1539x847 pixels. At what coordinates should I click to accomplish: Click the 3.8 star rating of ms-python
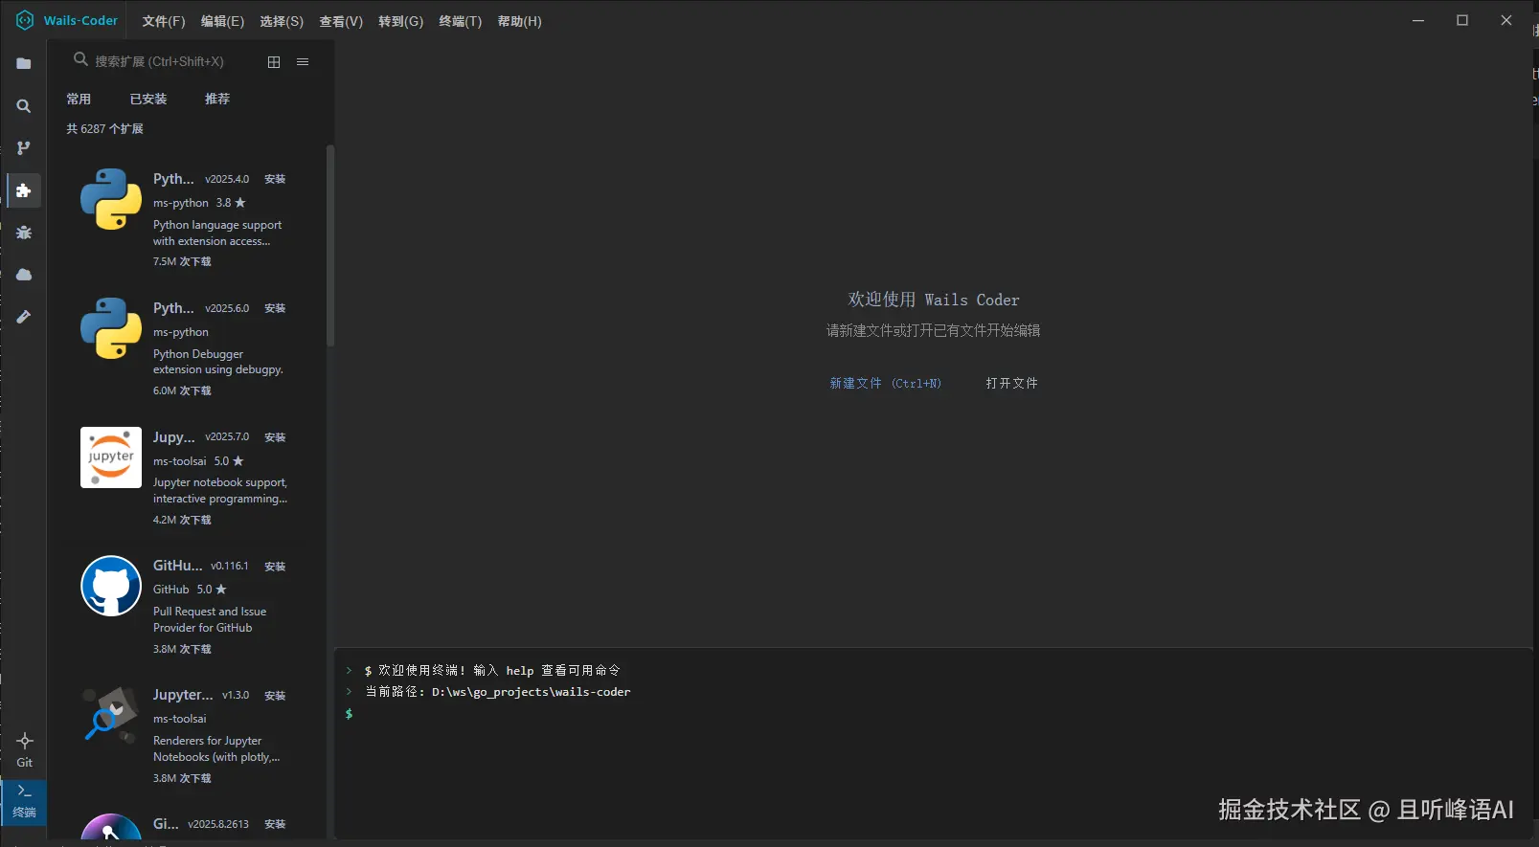(231, 203)
